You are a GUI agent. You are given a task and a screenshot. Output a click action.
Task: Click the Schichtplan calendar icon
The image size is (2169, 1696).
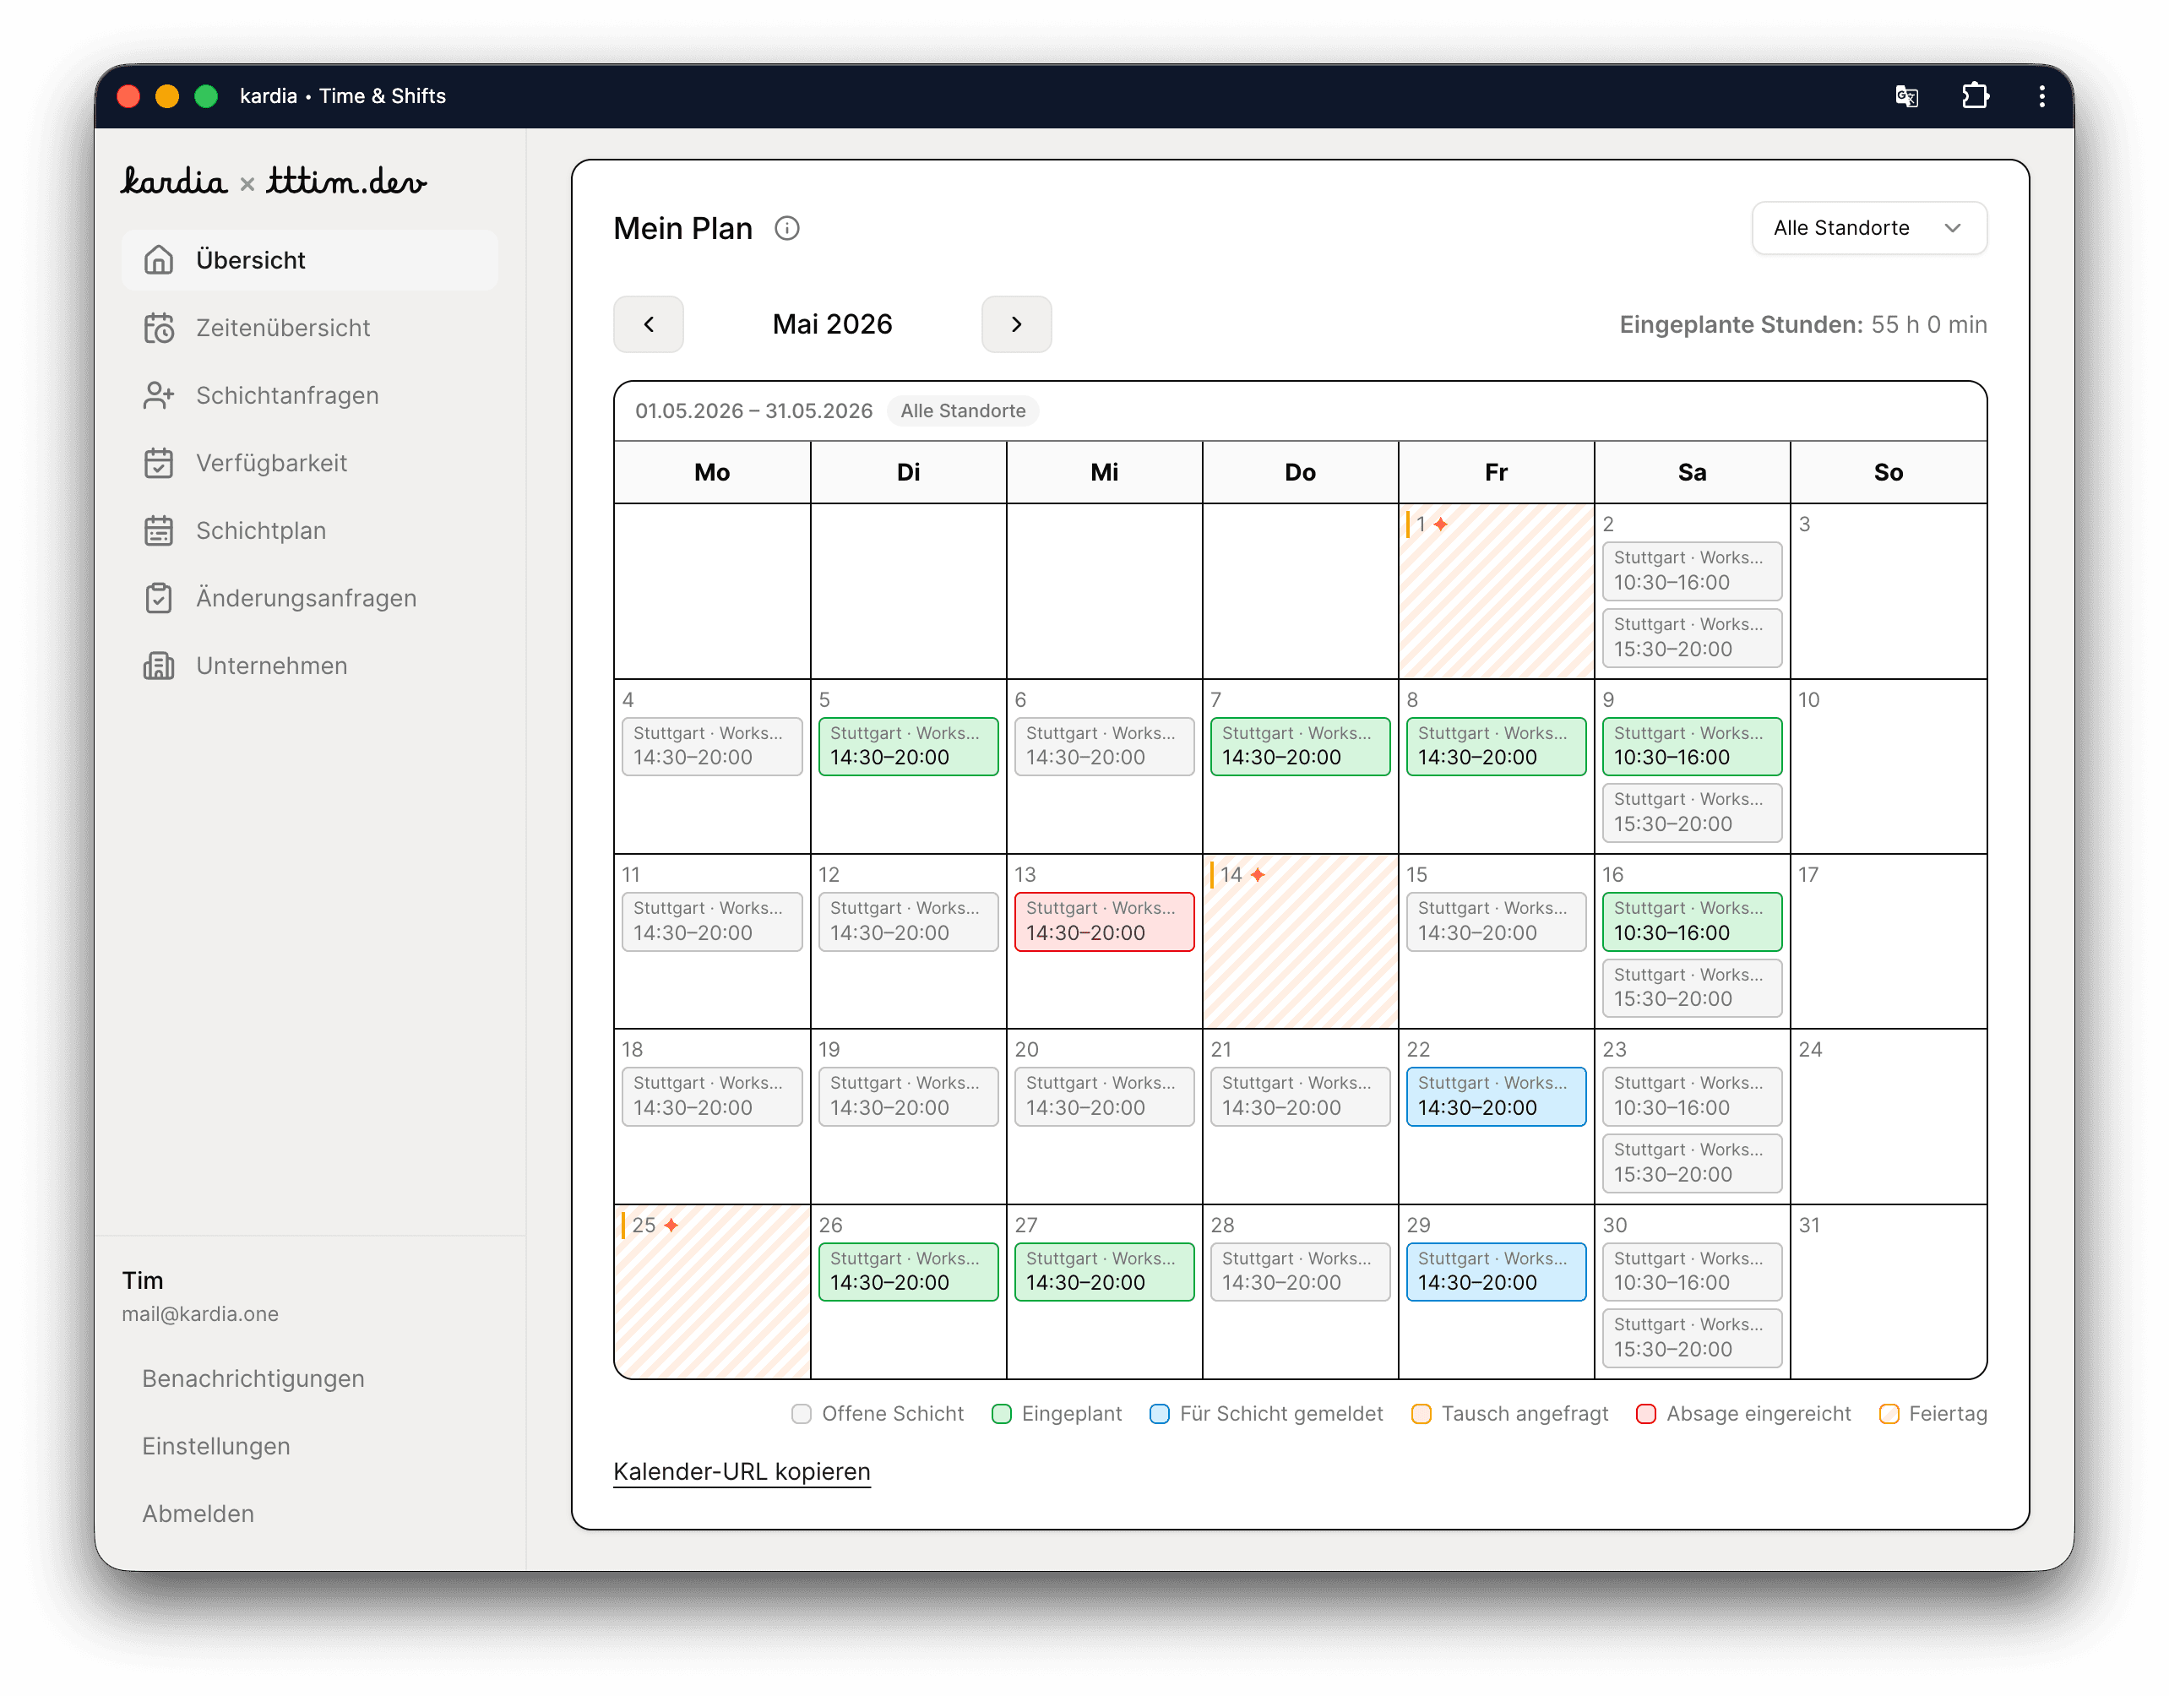(x=159, y=530)
